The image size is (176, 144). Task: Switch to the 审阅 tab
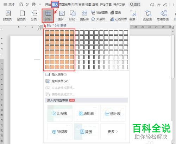coord(81,5)
